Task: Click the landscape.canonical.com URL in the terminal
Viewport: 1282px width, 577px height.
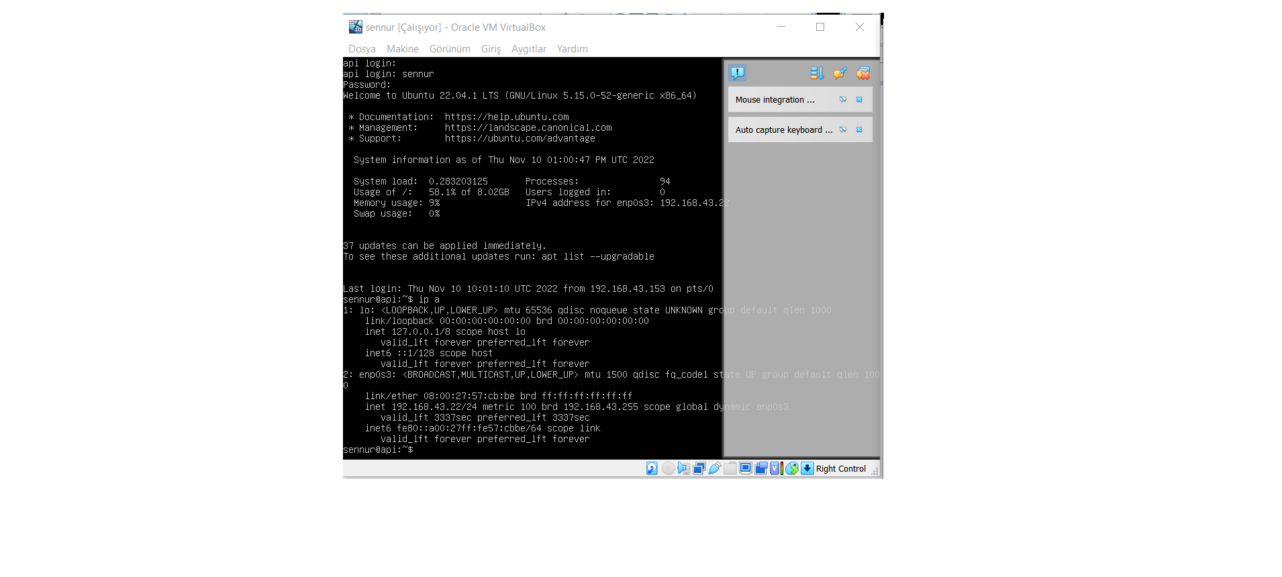Action: click(x=528, y=127)
